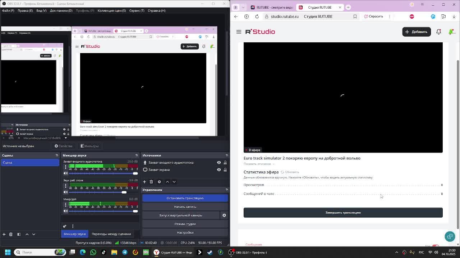460x258 pixels.
Task: Undock the Sources panel
Action: tap(227, 156)
